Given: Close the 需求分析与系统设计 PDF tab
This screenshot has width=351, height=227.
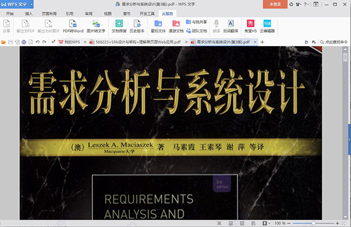Looking at the screenshot, I should coord(255,42).
